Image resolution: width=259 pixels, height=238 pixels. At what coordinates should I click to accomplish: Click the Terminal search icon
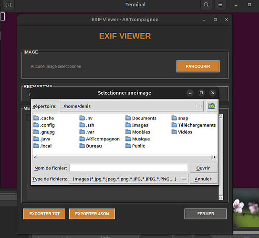[x=206, y=5]
